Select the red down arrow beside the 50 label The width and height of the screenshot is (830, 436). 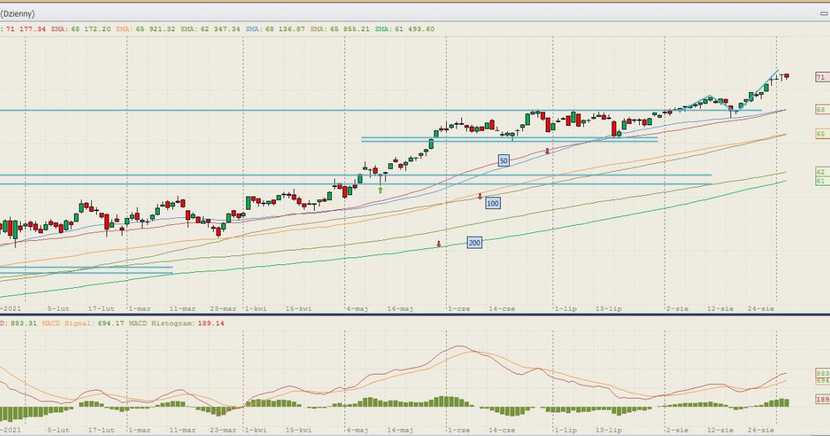pyautogui.click(x=547, y=150)
